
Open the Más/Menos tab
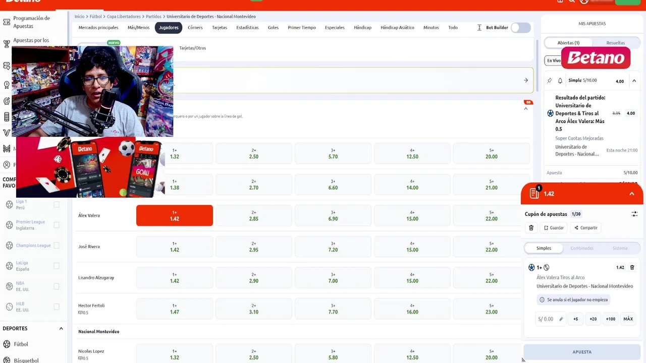click(x=138, y=28)
